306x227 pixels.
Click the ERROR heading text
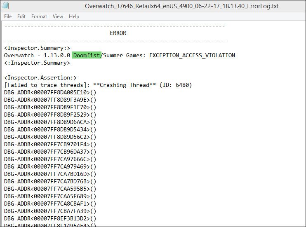pos(118,33)
